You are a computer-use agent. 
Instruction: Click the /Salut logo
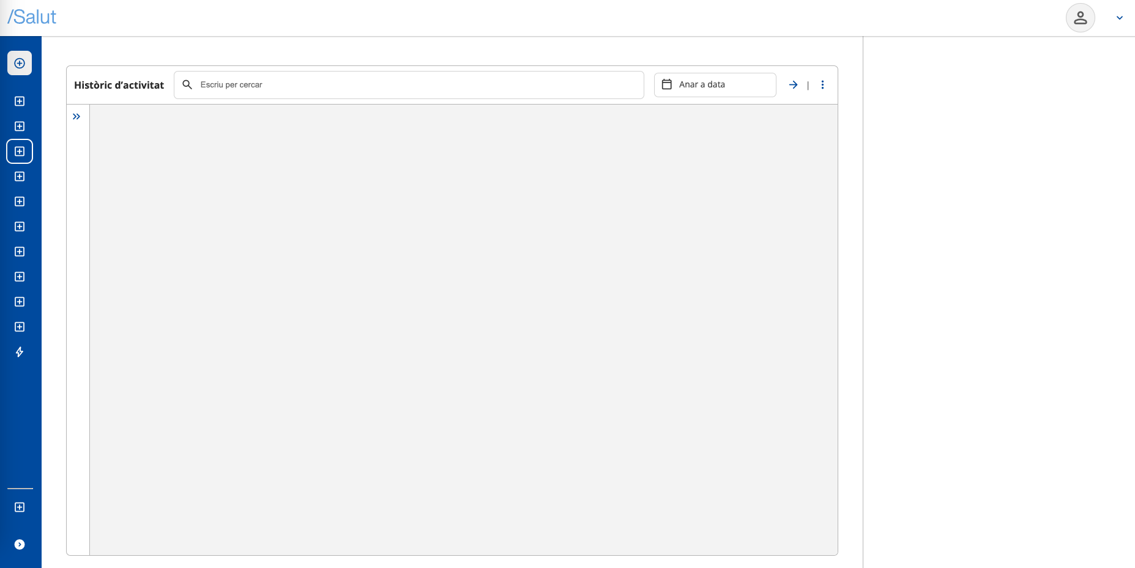32,17
